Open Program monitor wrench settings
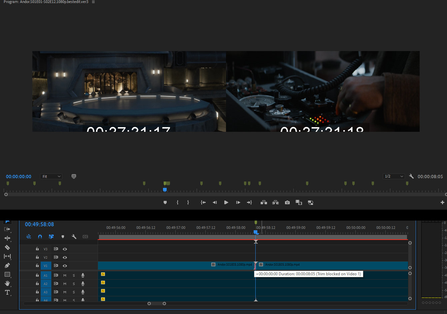This screenshot has width=447, height=314. click(411, 176)
